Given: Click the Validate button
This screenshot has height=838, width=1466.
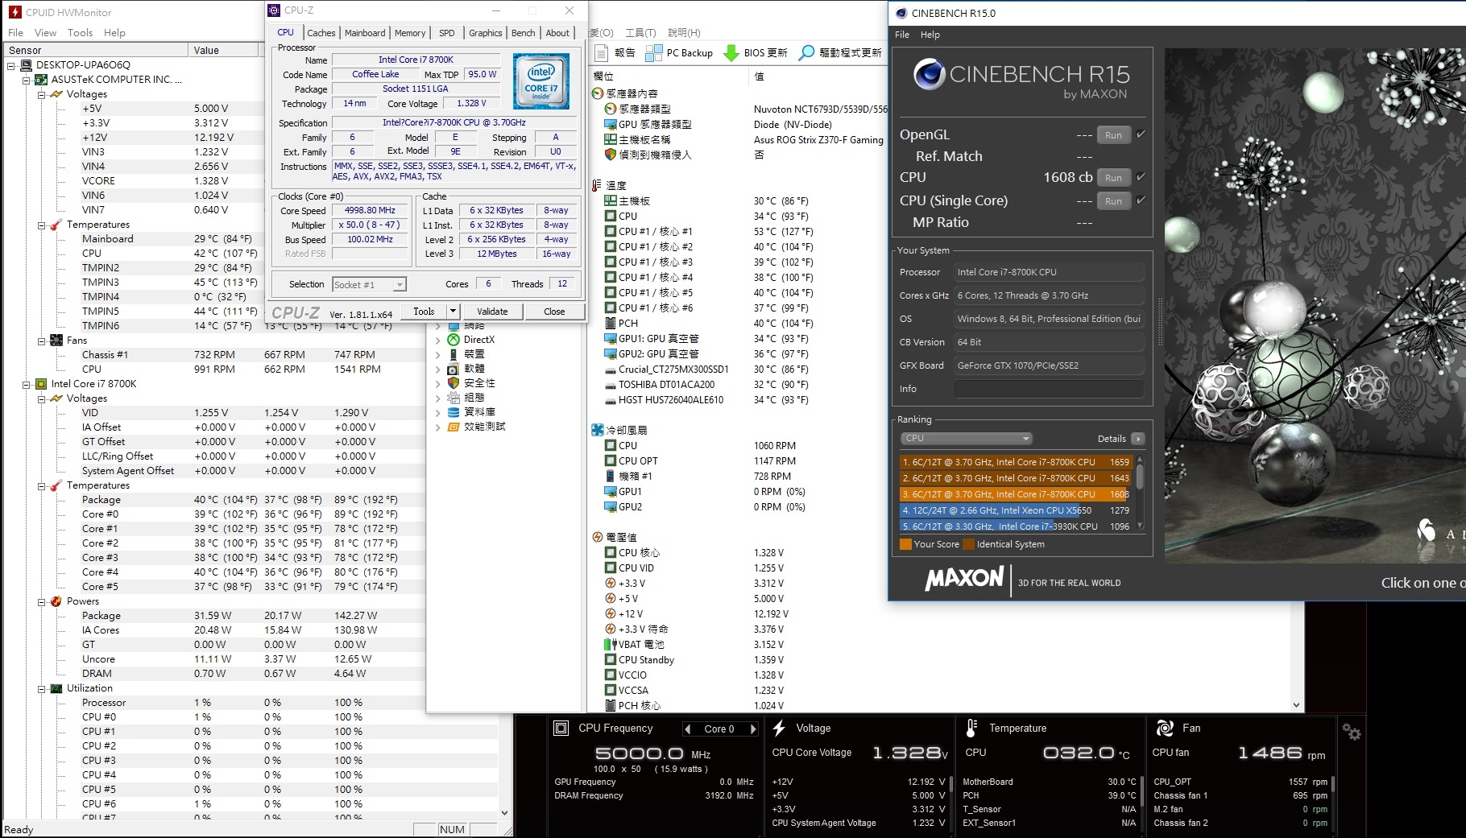Looking at the screenshot, I should (492, 312).
